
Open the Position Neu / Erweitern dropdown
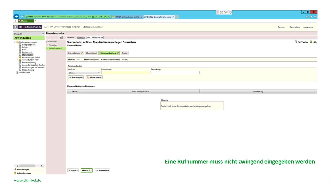(95, 37)
